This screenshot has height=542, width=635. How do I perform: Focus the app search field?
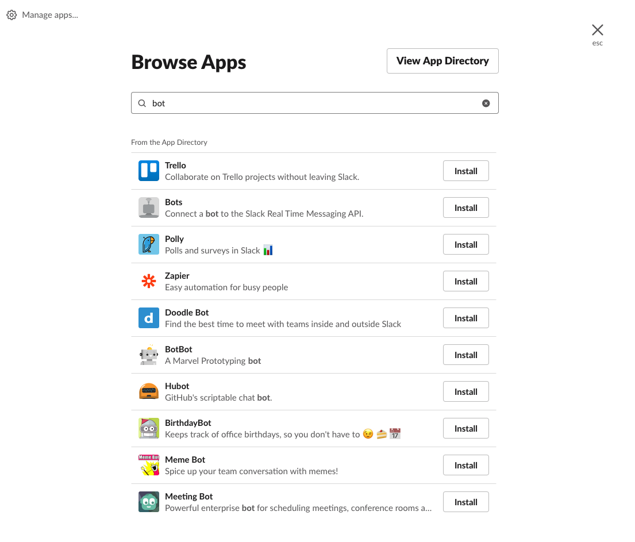[x=315, y=103]
